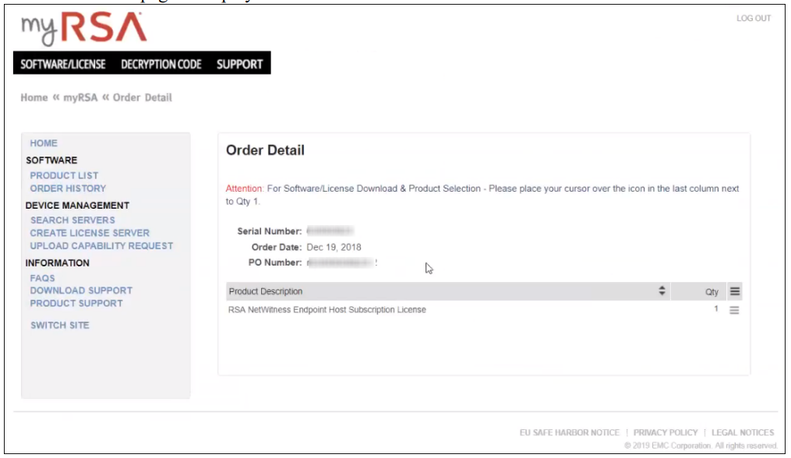Open FAQS link in sidebar
Image resolution: width=791 pixels, height=458 pixels.
pyautogui.click(x=42, y=278)
